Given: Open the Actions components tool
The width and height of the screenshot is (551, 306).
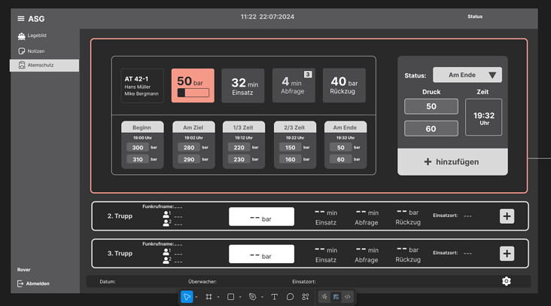Looking at the screenshot, I should [306, 297].
